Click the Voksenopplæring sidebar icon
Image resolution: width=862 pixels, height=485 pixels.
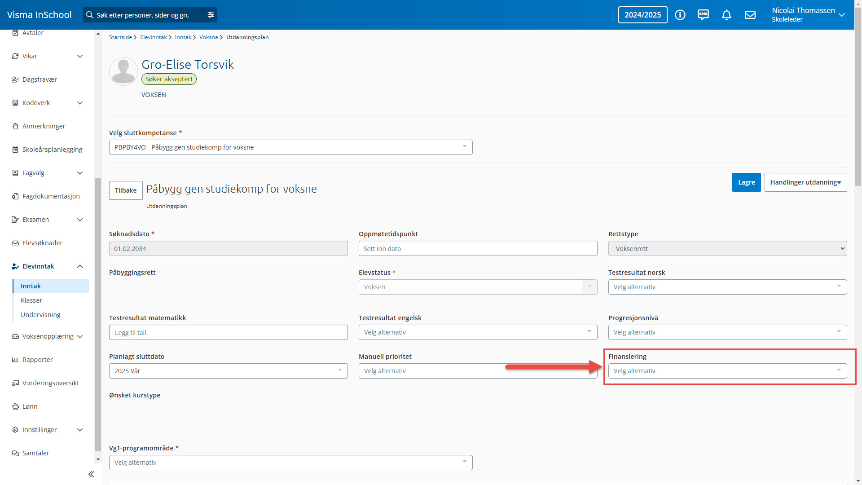tap(15, 336)
